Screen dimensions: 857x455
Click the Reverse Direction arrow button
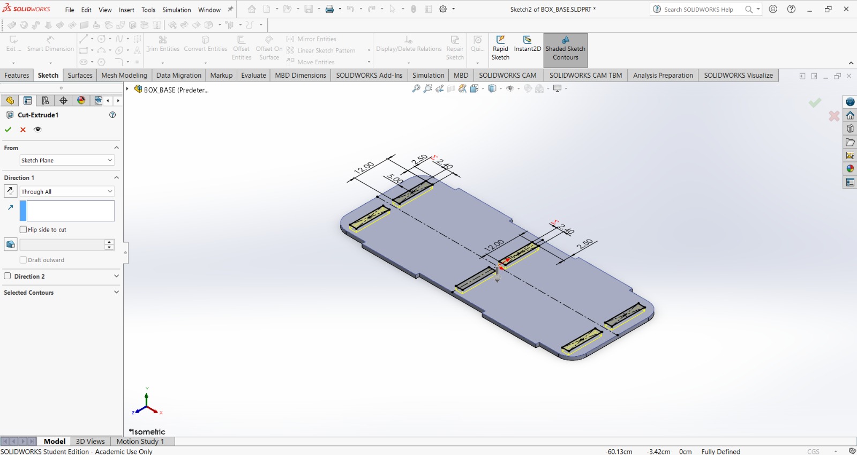tap(10, 191)
